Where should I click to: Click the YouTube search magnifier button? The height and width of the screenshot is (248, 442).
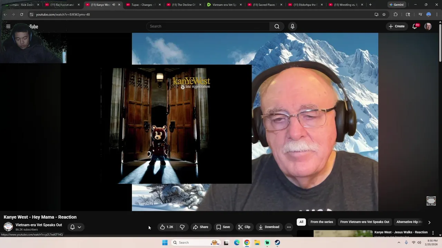pos(277,27)
